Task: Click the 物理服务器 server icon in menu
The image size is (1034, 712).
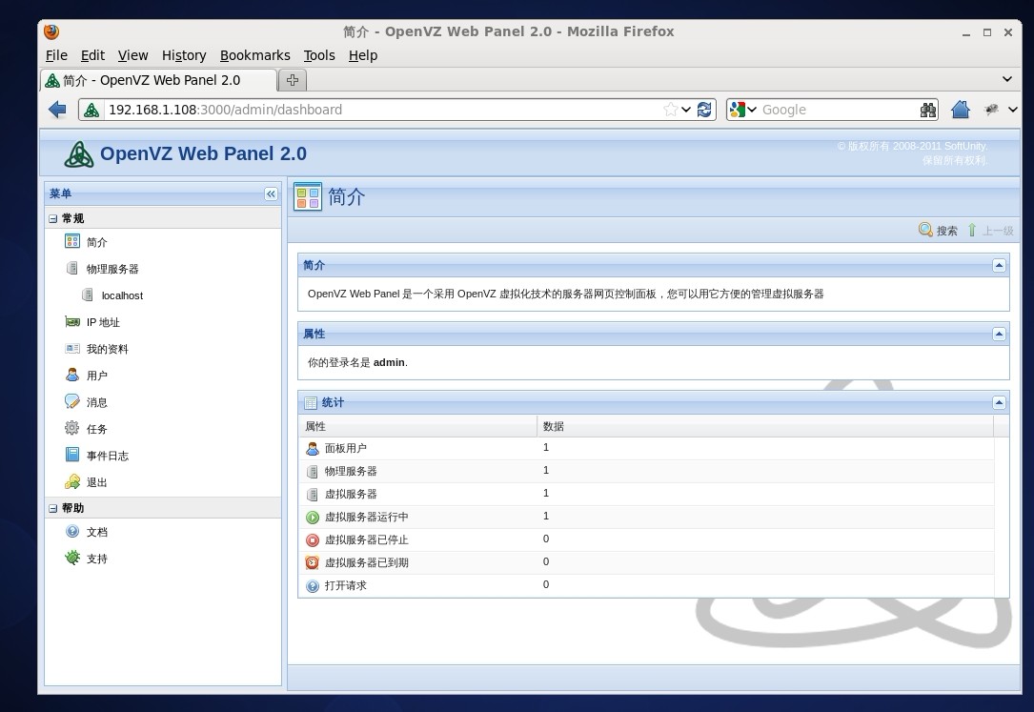Action: (72, 269)
